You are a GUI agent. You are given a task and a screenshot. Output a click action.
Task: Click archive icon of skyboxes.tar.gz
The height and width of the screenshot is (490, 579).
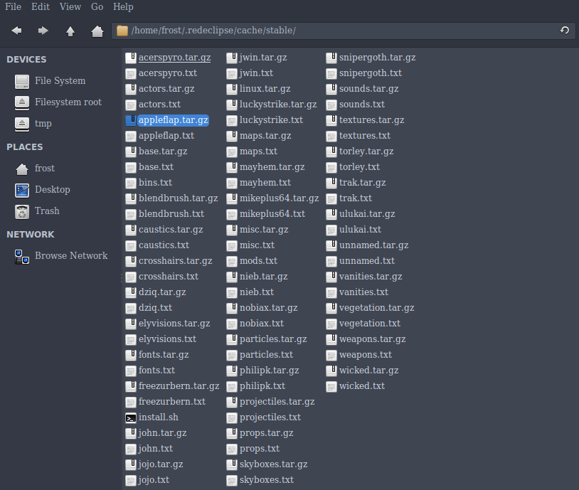point(231,464)
